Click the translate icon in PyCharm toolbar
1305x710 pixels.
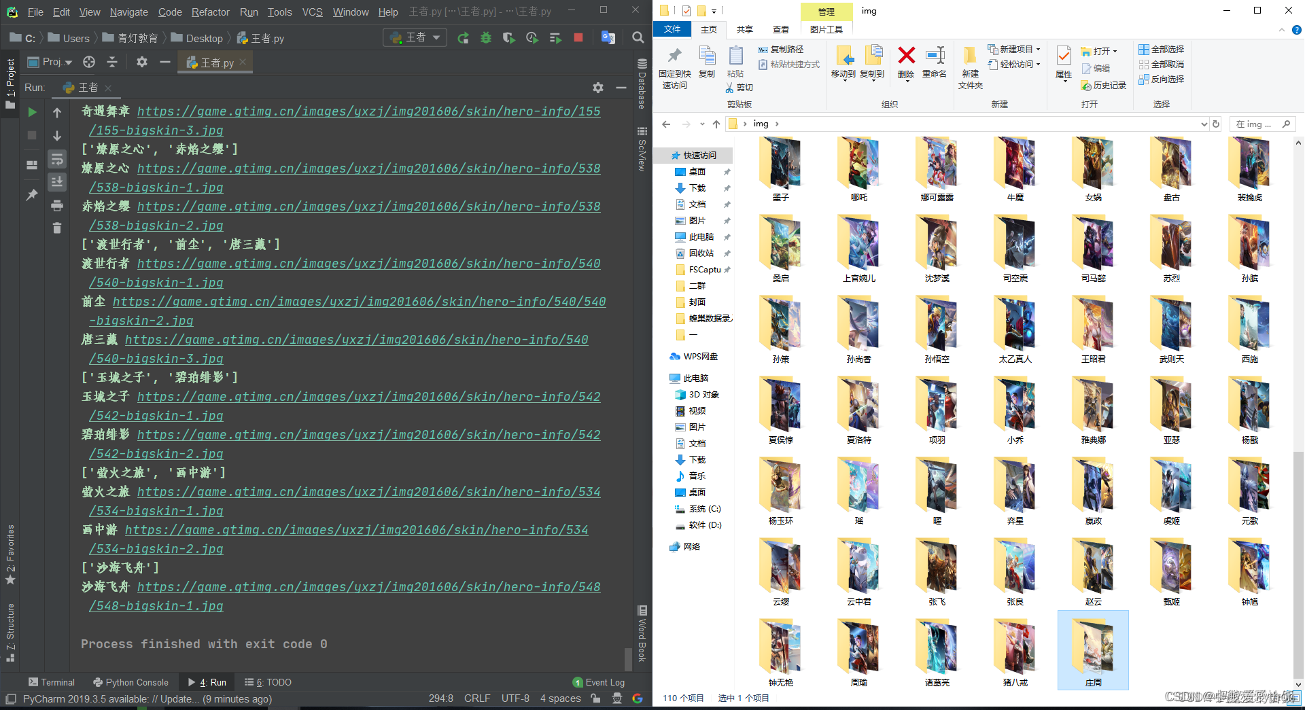608,38
